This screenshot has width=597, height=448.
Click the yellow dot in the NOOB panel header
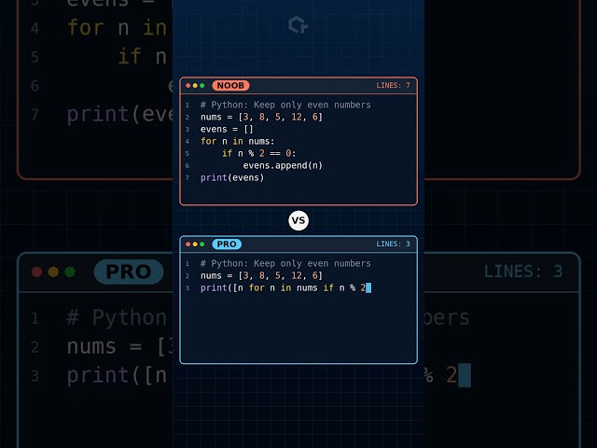click(x=195, y=85)
